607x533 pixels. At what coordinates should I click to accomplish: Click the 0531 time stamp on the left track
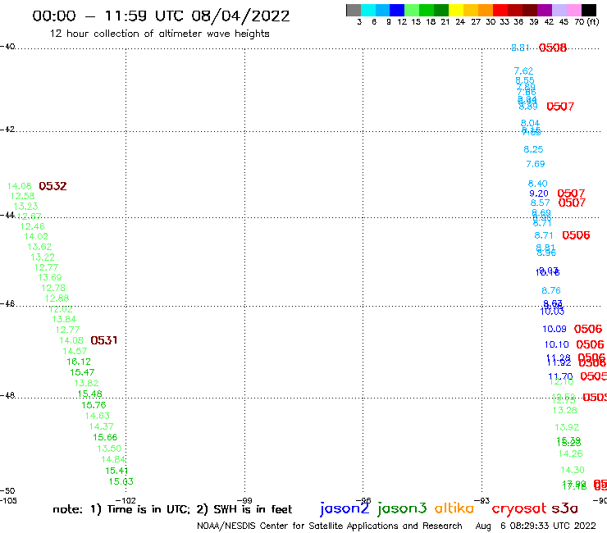point(103,340)
